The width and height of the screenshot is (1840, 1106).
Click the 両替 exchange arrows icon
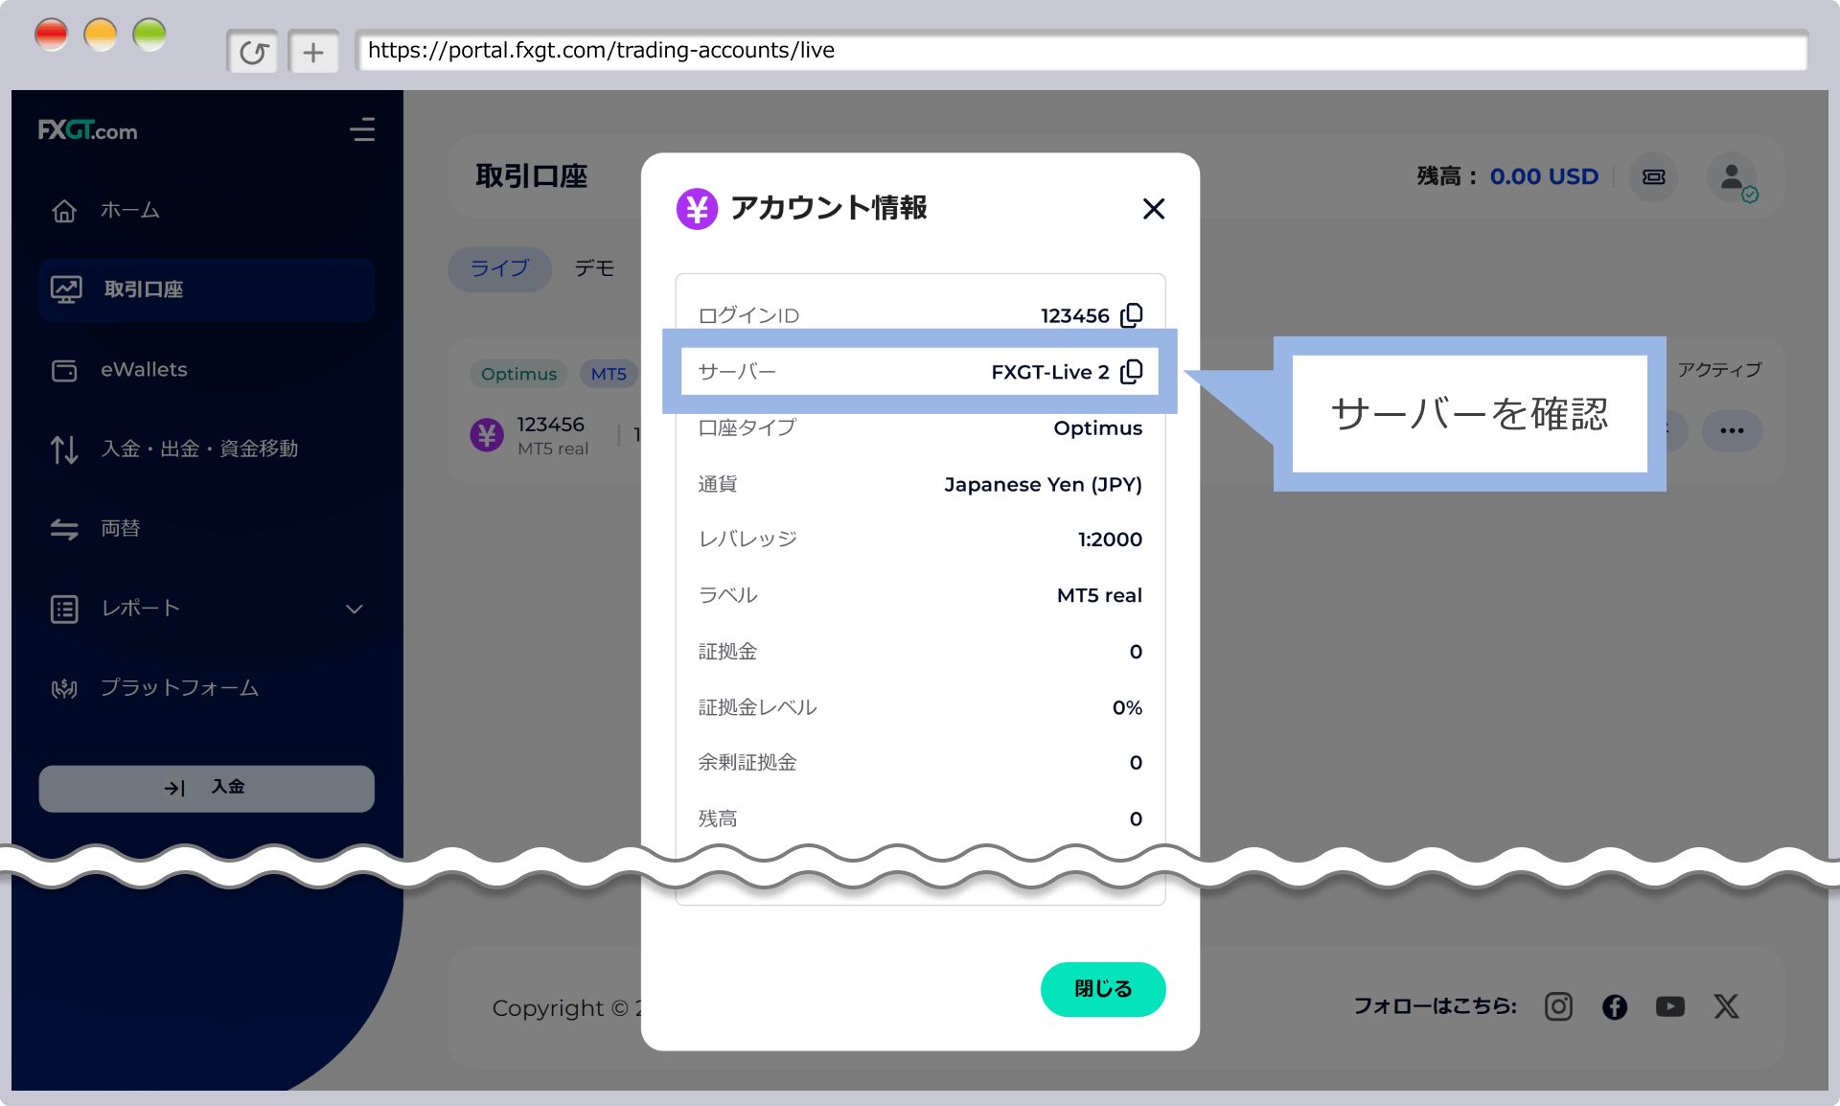point(64,529)
